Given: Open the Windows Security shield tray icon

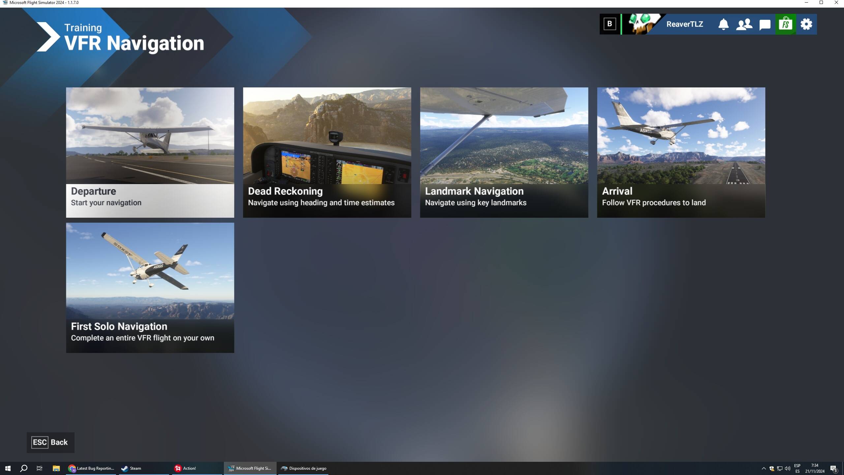Looking at the screenshot, I should pyautogui.click(x=772, y=468).
